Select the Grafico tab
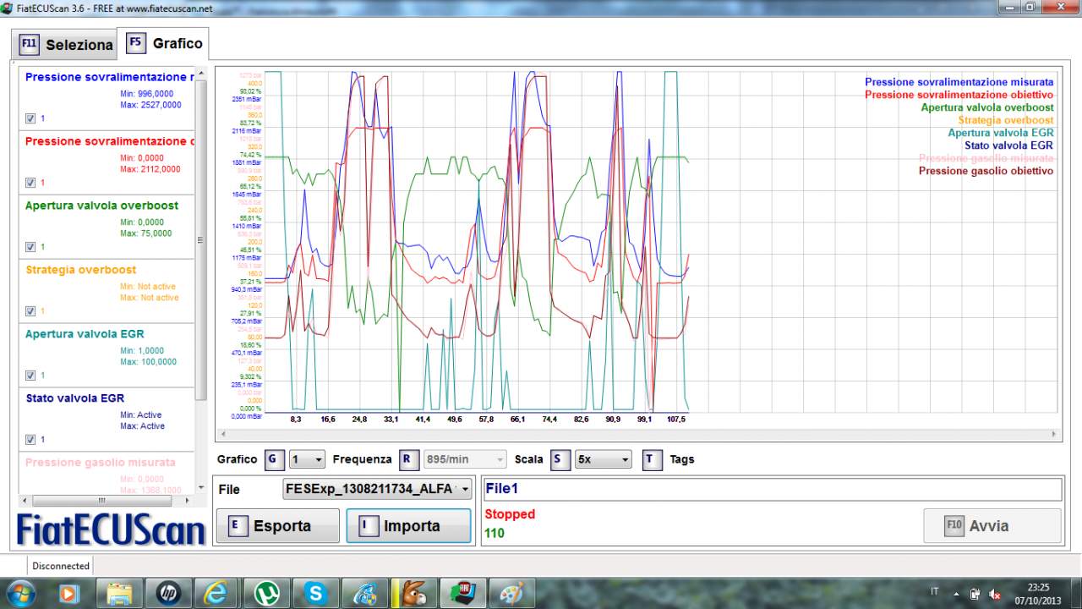Screen dimensions: 1082x609 [164, 43]
